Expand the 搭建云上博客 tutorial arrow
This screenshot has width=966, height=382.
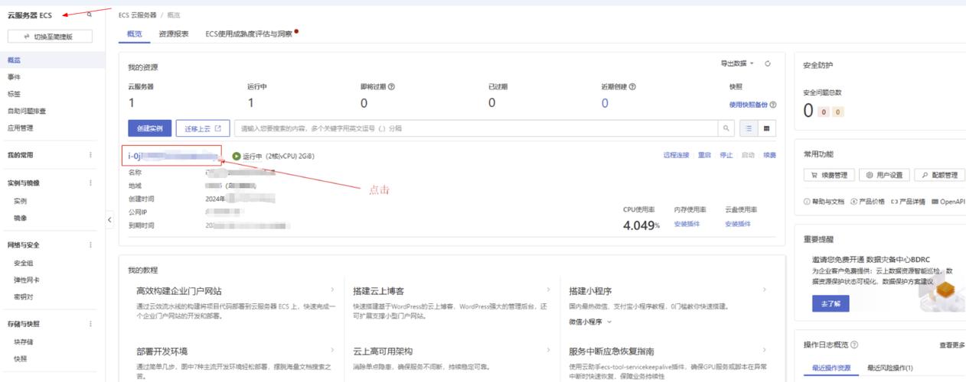[547, 290]
